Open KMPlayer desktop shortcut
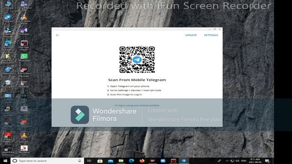 click(24, 31)
